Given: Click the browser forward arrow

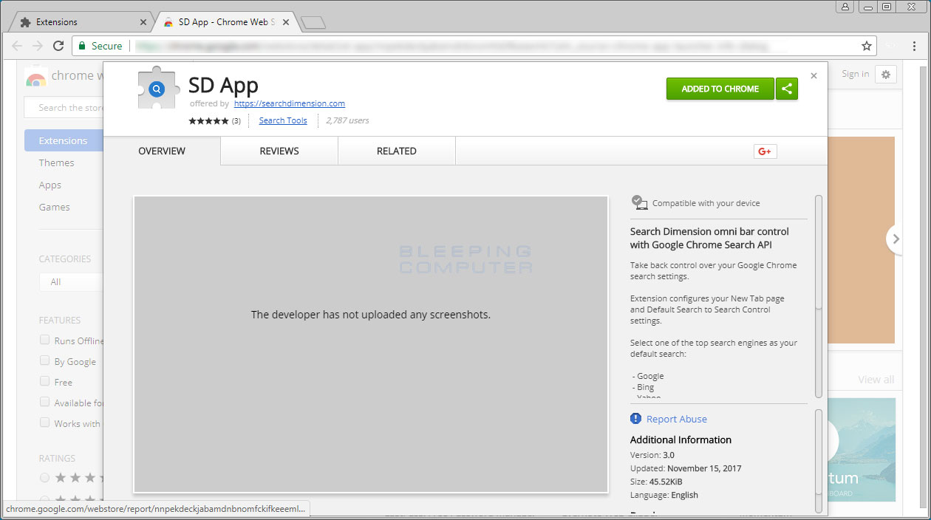Looking at the screenshot, I should pyautogui.click(x=38, y=46).
